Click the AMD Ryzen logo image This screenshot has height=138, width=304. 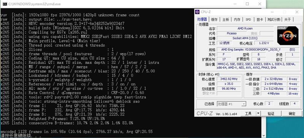[288, 36]
